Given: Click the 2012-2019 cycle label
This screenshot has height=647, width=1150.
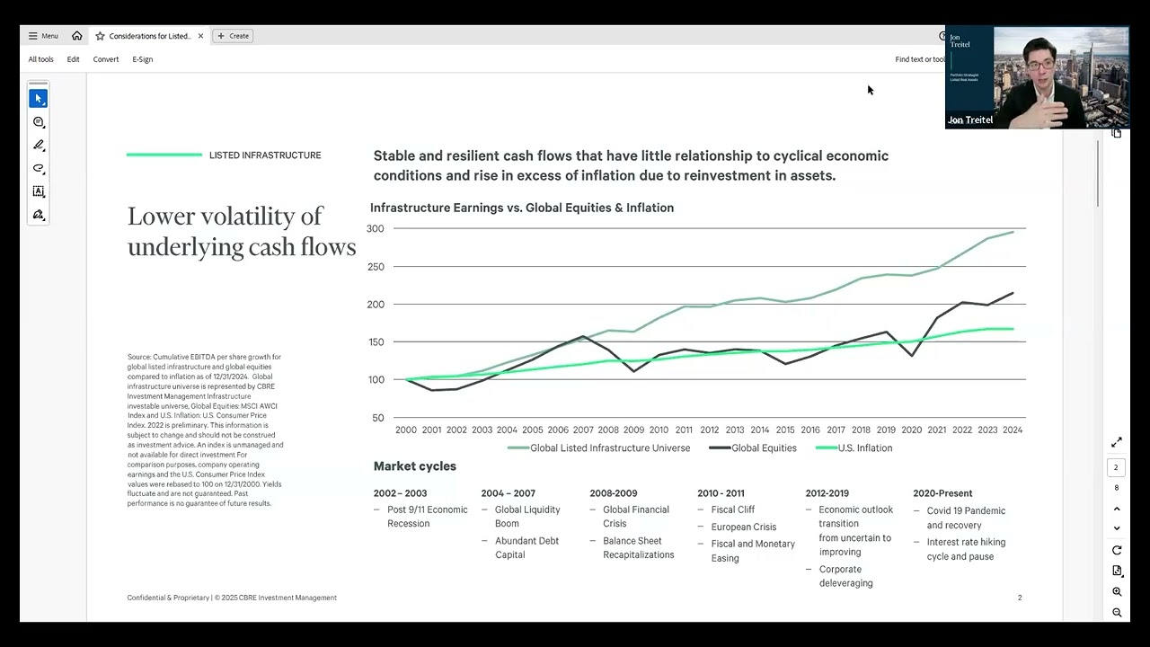Looking at the screenshot, I should pos(829,493).
